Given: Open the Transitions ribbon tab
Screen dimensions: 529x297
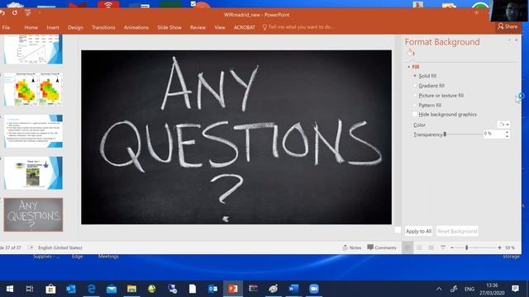Looking at the screenshot, I should [x=103, y=27].
